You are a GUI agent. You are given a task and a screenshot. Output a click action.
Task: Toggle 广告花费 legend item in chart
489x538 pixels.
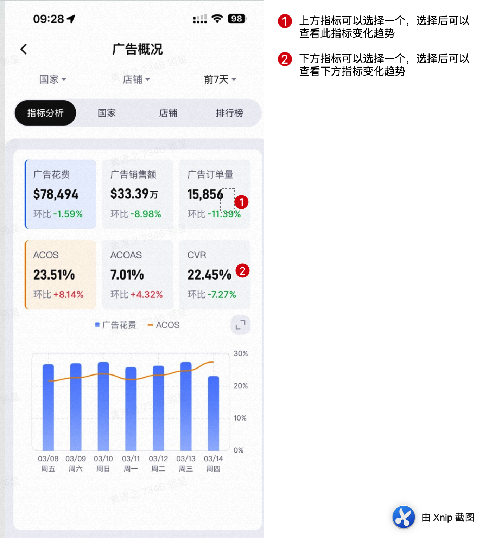116,325
